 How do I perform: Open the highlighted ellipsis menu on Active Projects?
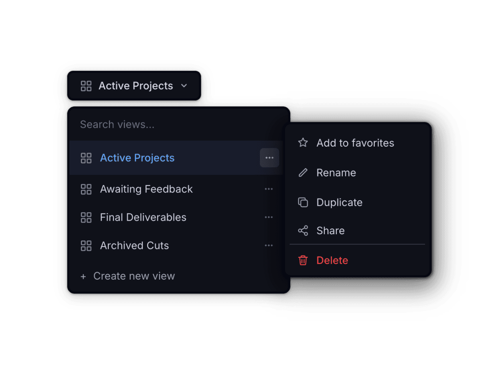(269, 158)
